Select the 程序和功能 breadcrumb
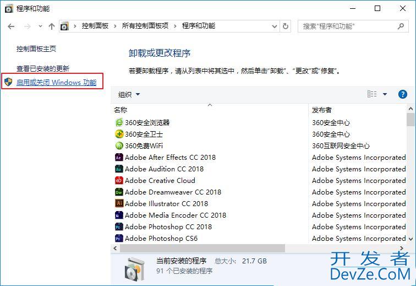This screenshot has width=416, height=286. [199, 26]
